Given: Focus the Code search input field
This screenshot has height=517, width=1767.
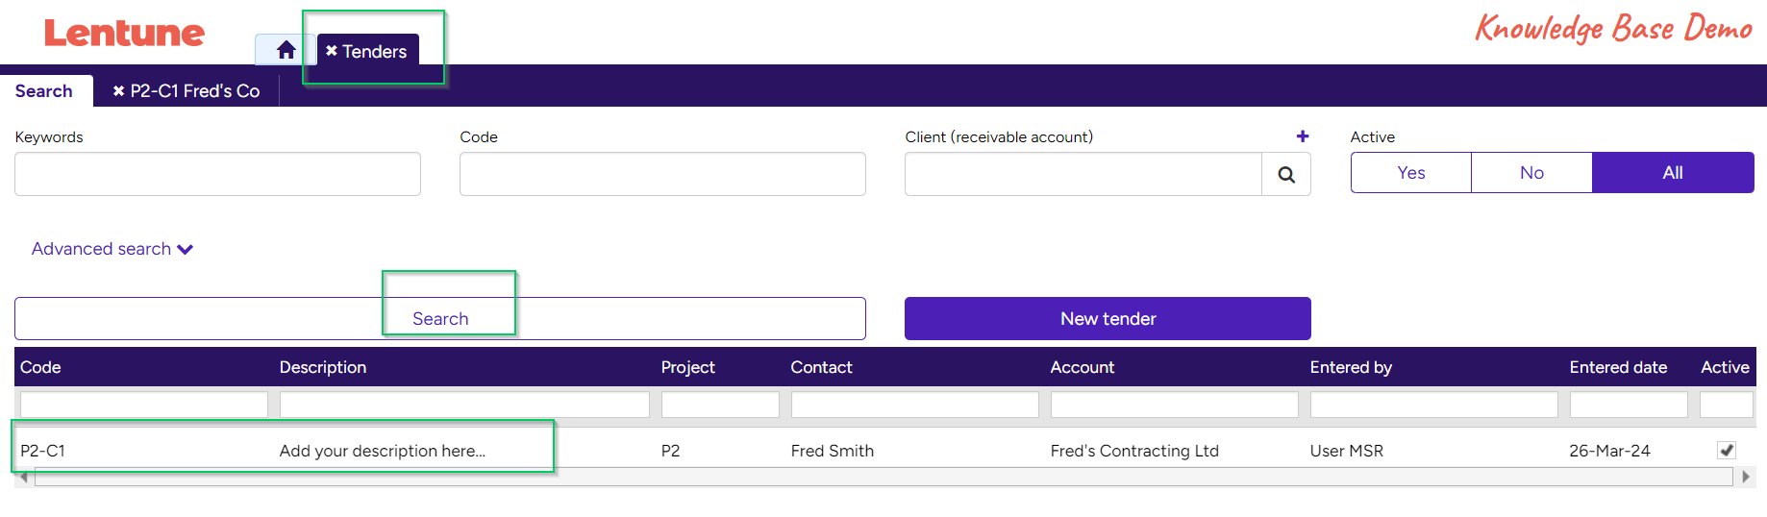Looking at the screenshot, I should tap(662, 174).
